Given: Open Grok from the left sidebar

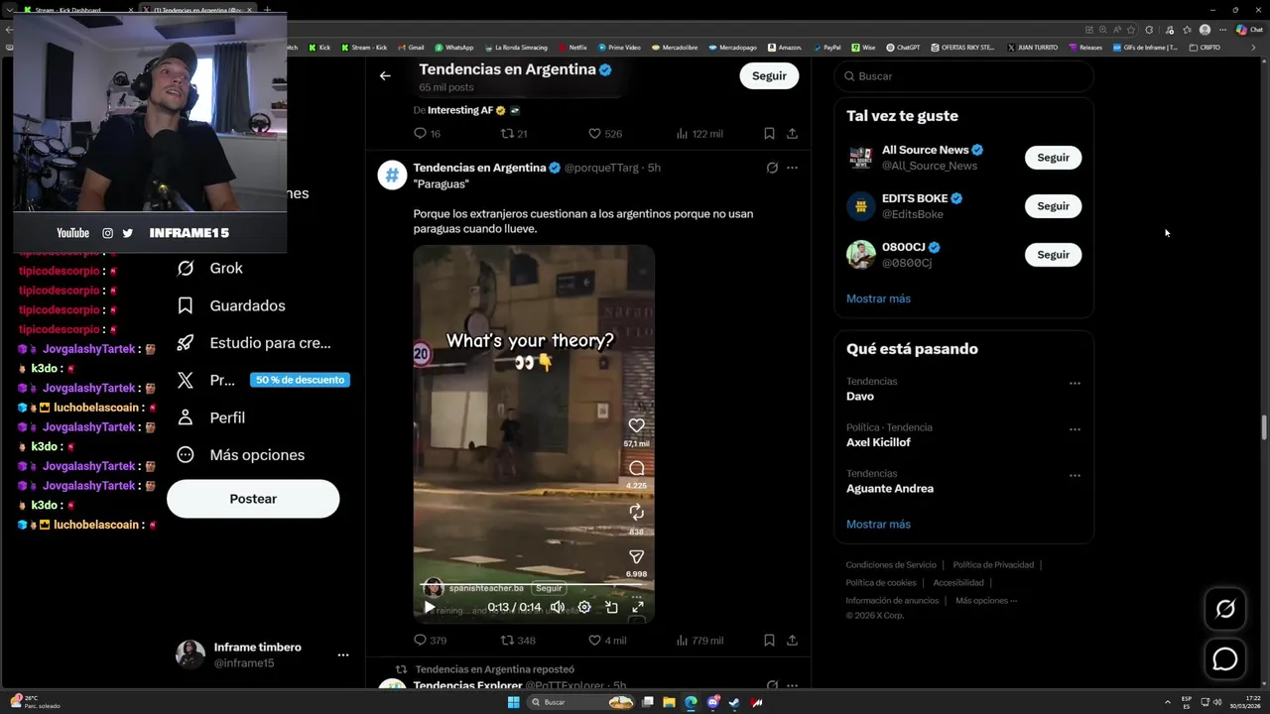Looking at the screenshot, I should coord(210,268).
